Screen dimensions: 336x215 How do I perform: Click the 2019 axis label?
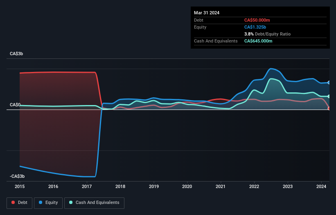pos(154,186)
